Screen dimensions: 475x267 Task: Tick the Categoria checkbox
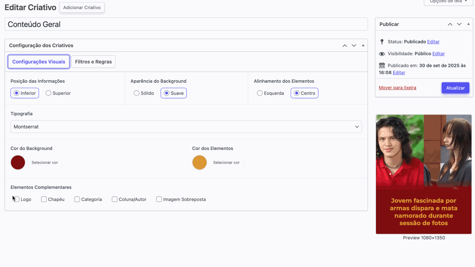[x=77, y=199]
